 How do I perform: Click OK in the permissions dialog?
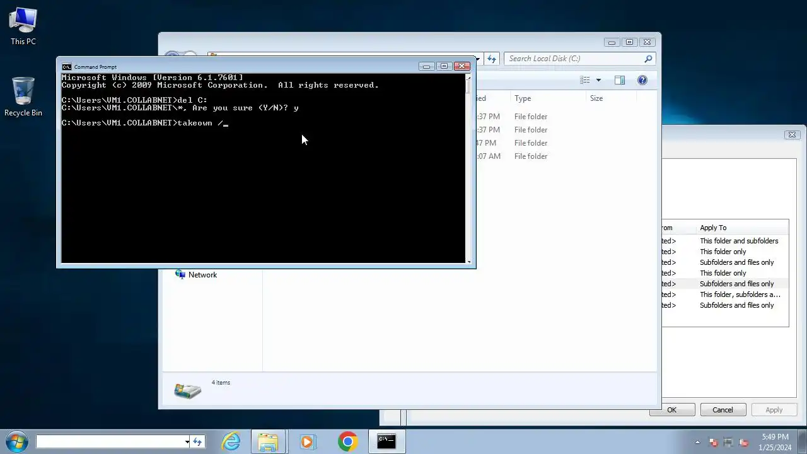point(672,410)
